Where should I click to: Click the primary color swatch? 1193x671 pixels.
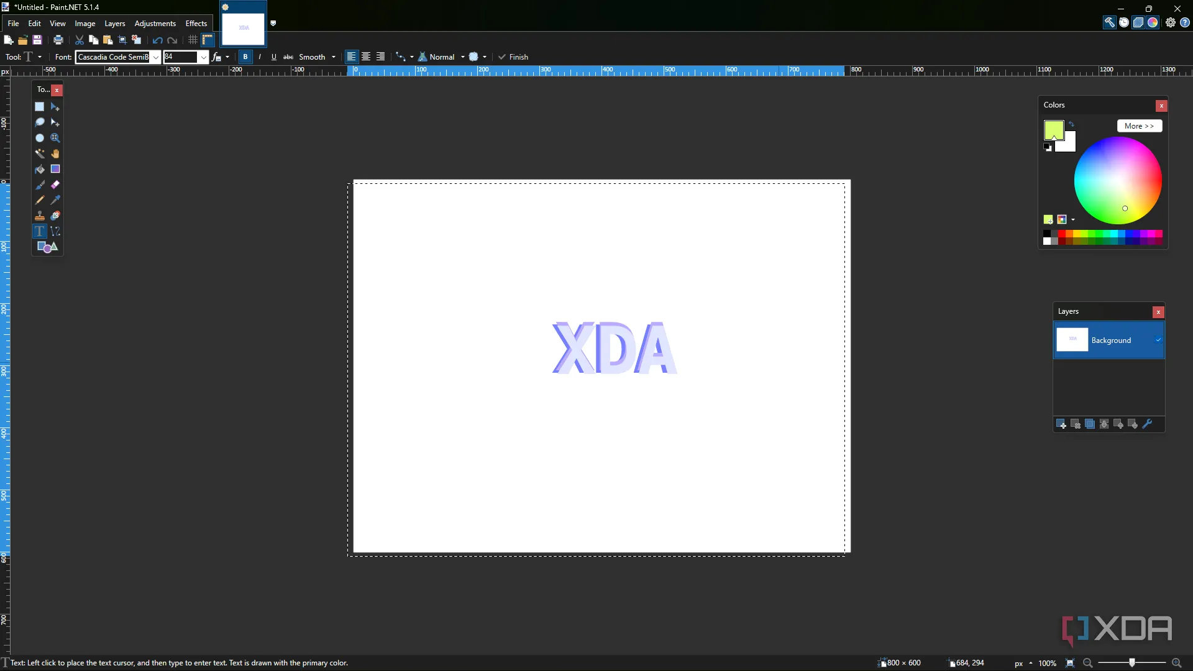(1054, 130)
